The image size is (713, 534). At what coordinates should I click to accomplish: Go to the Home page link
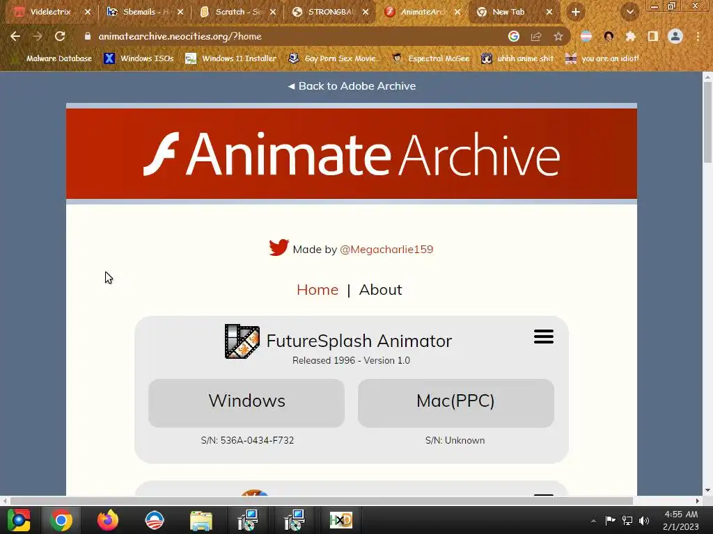pos(318,290)
